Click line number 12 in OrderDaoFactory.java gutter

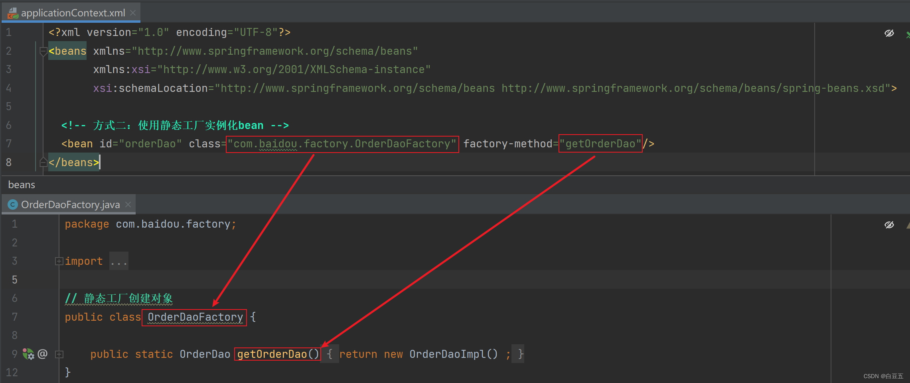(x=12, y=373)
